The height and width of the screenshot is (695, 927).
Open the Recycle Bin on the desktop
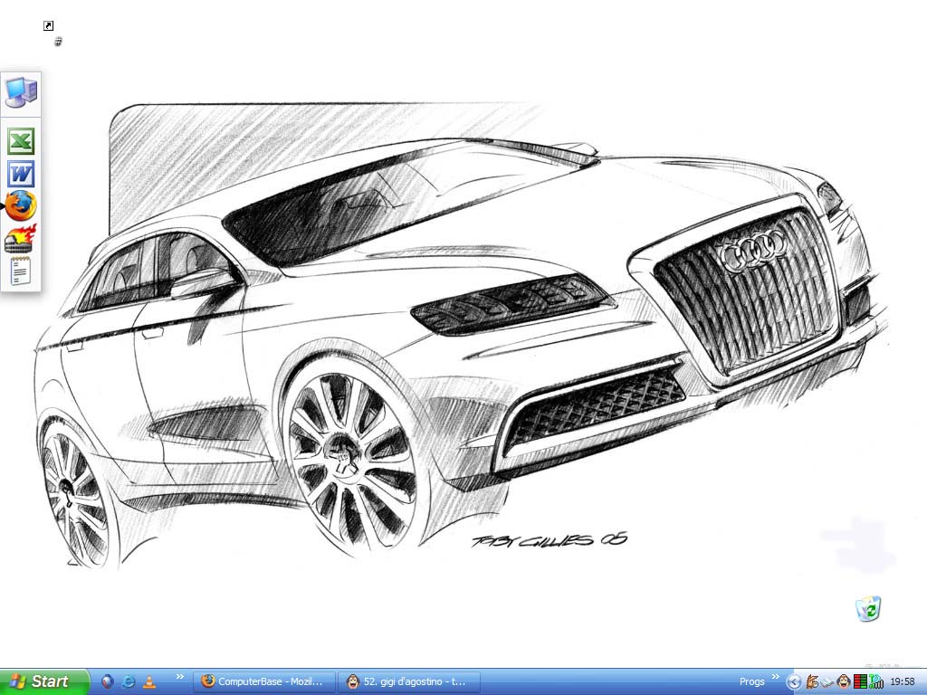[x=868, y=609]
